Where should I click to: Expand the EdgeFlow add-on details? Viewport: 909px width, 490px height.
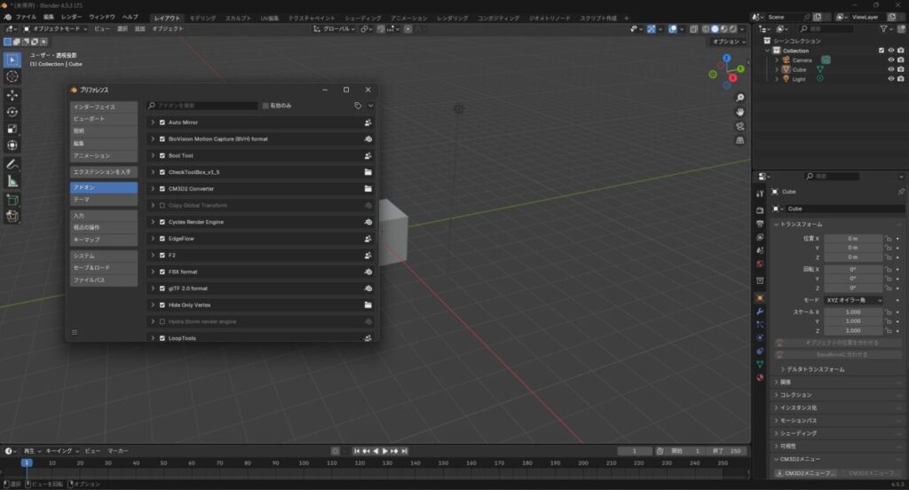pyautogui.click(x=153, y=238)
